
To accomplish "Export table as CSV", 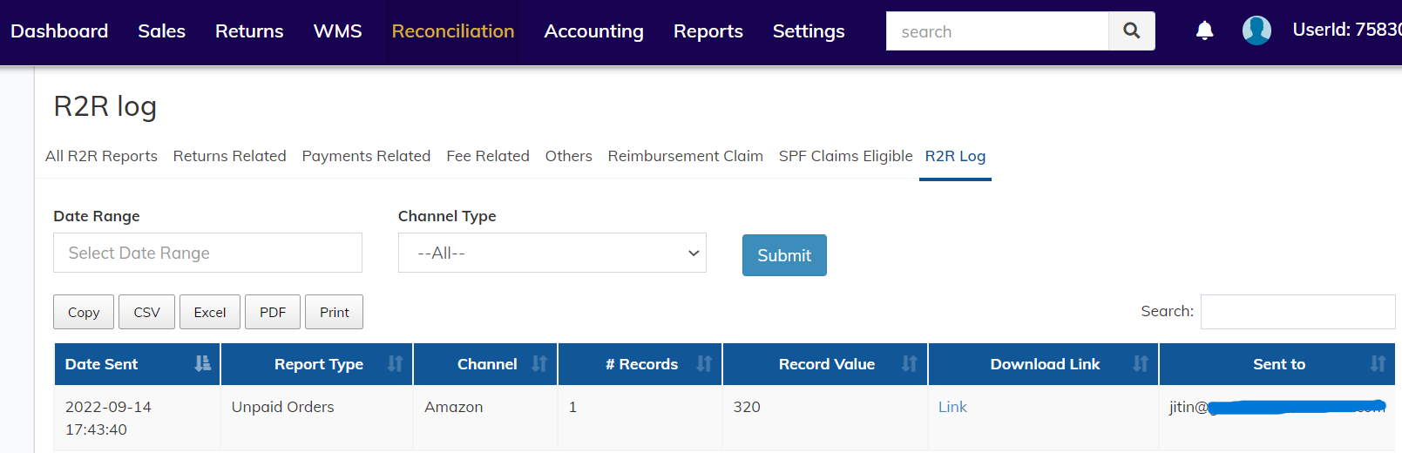I will [x=146, y=312].
